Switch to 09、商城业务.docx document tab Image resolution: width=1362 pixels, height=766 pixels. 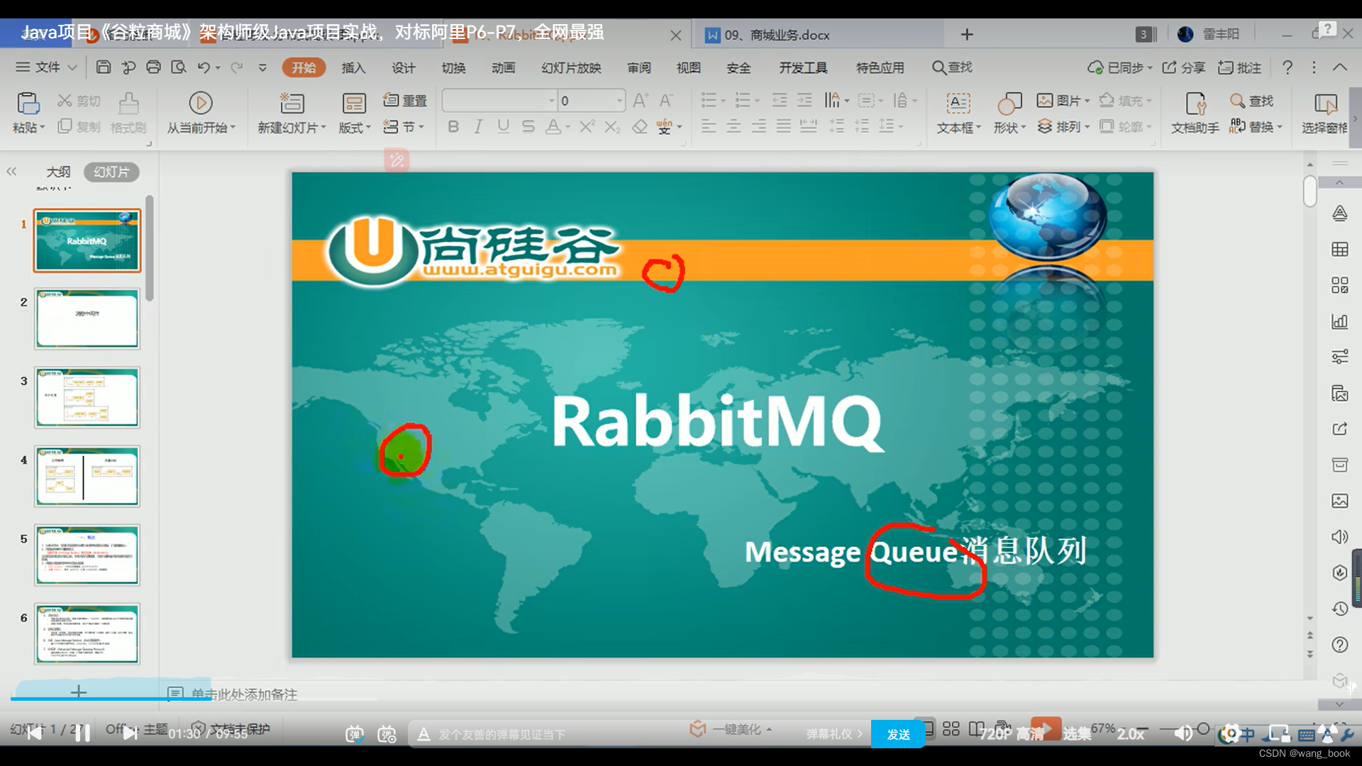pyautogui.click(x=819, y=35)
